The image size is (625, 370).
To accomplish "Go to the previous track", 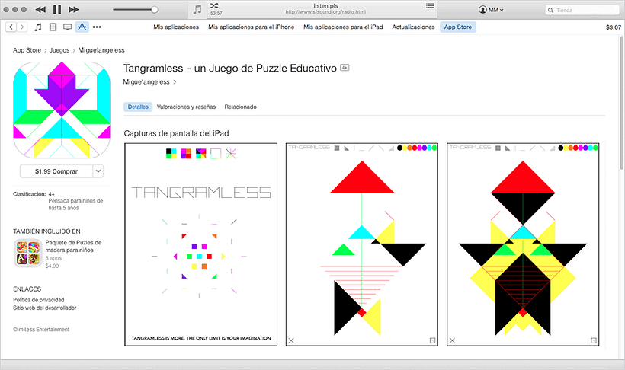I will coord(40,10).
